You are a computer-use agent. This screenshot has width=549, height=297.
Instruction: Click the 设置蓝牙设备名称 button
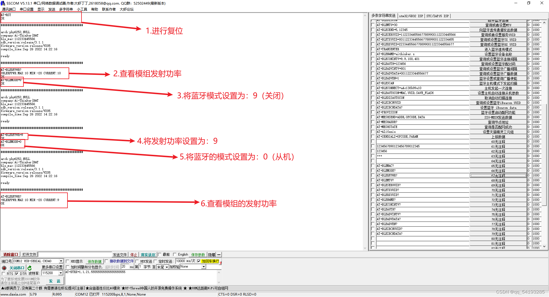(x=498, y=54)
